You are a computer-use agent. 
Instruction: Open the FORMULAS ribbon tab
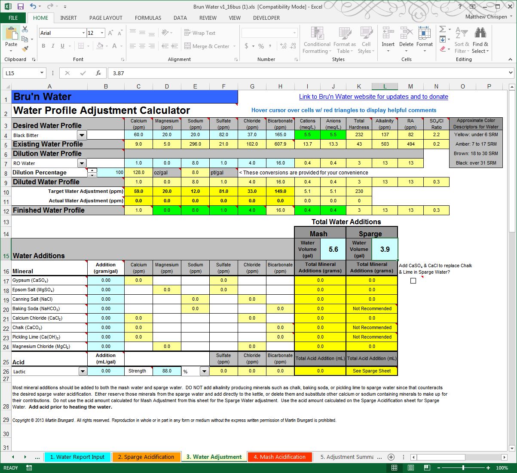pyautogui.click(x=148, y=18)
